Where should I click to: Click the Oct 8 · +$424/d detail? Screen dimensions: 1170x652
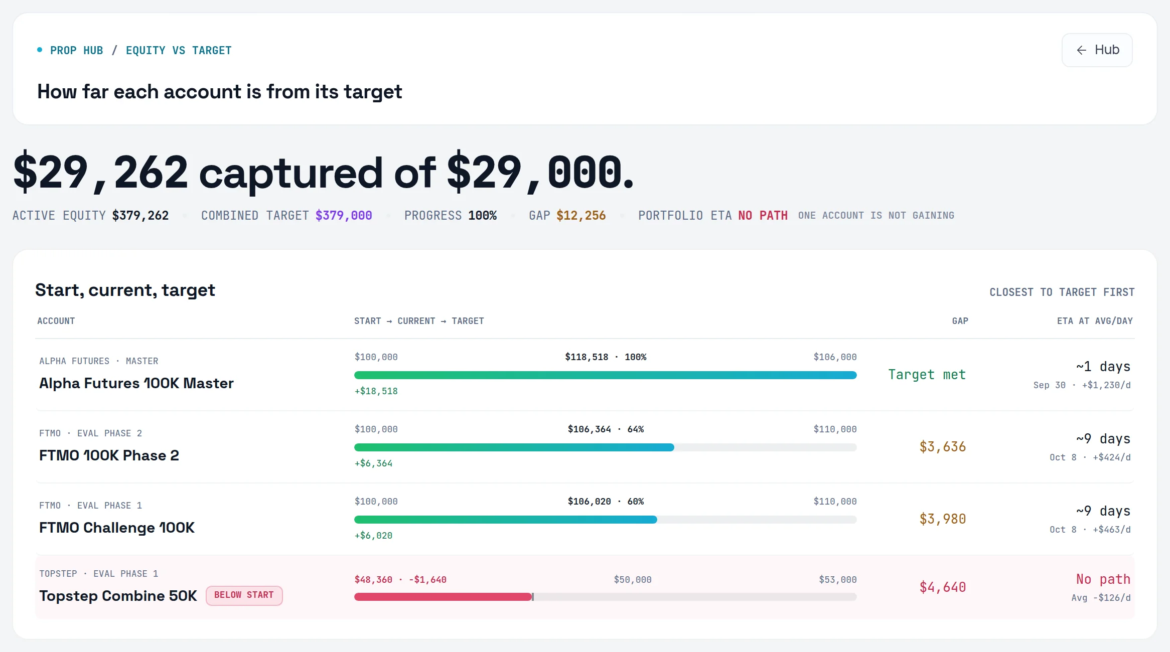coord(1090,457)
